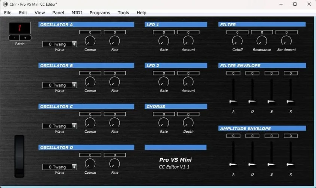Click Amplitude Envelope R value field

[x=290, y=136]
